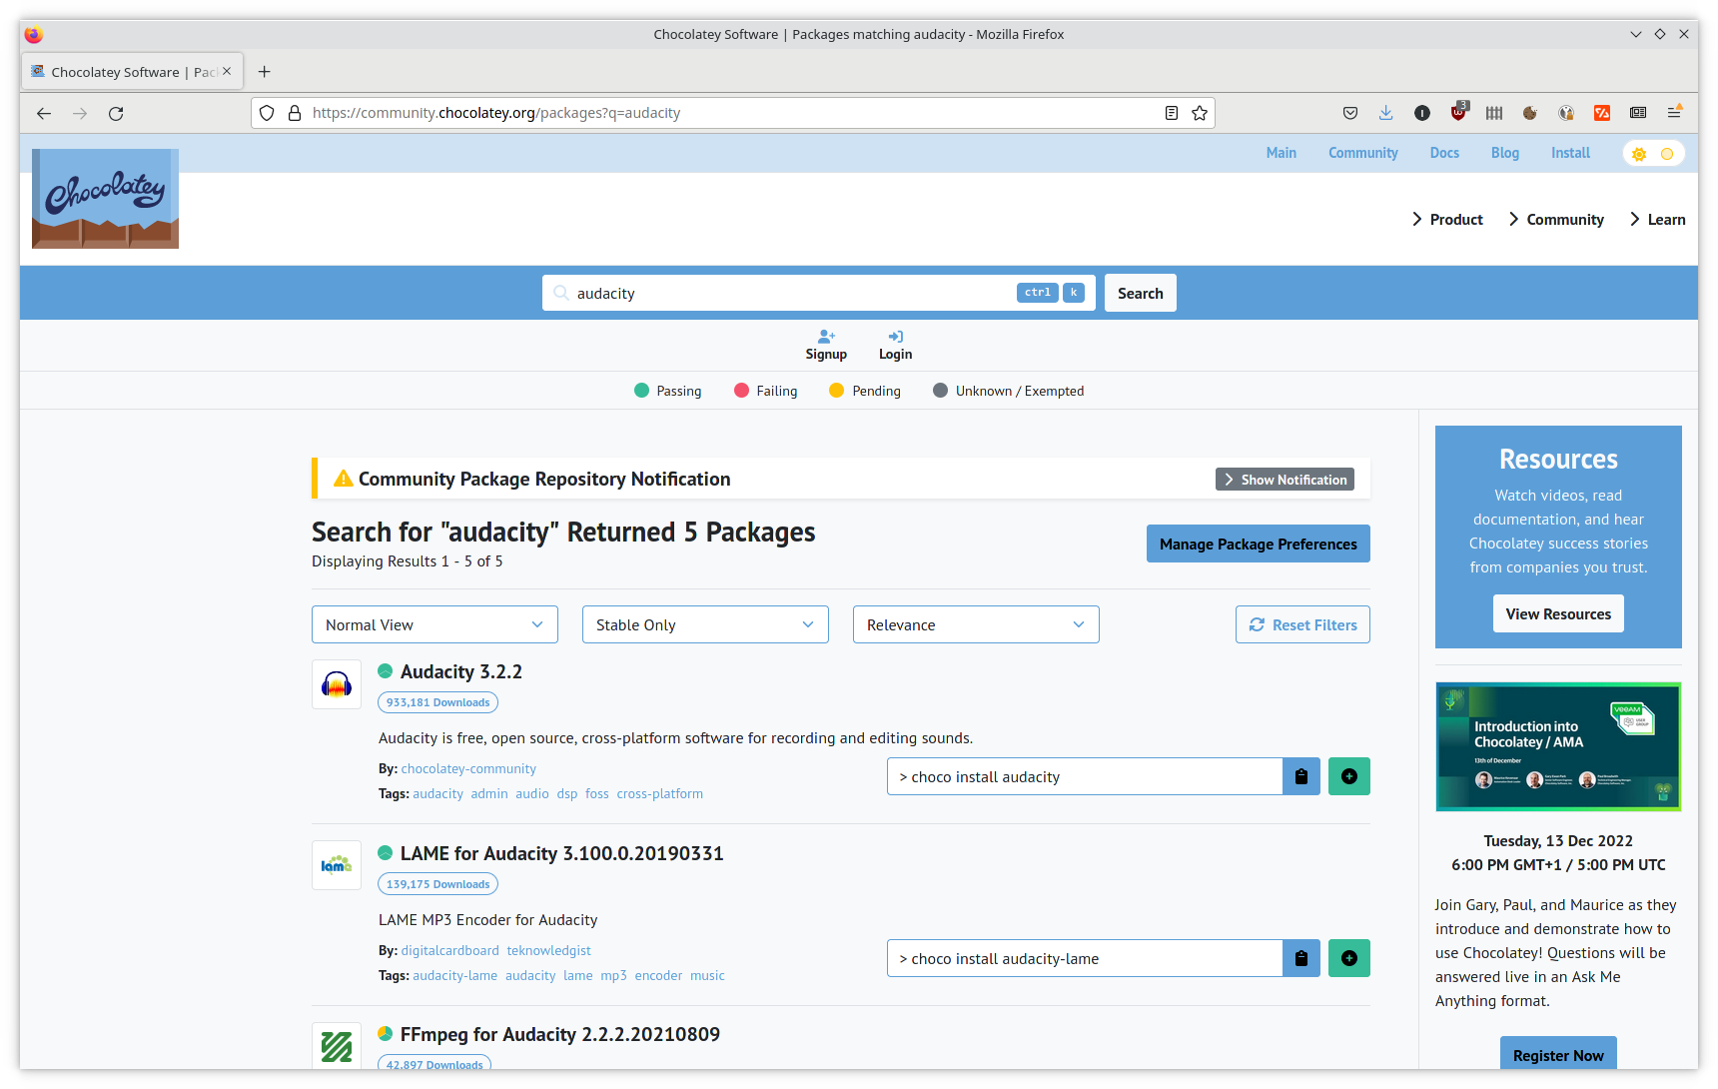The image size is (1718, 1089).
Task: Select the Chocolatey Software browser tab
Action: click(132, 72)
